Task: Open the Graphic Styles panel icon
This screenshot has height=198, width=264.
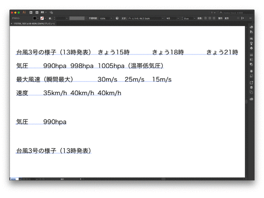Action: tap(251, 76)
